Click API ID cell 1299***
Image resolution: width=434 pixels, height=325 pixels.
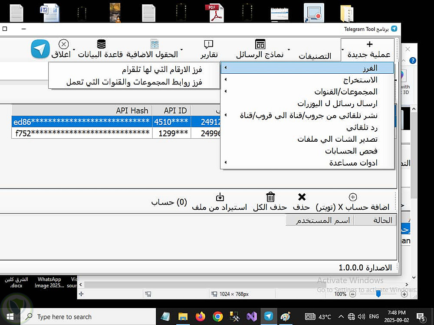[x=171, y=133]
